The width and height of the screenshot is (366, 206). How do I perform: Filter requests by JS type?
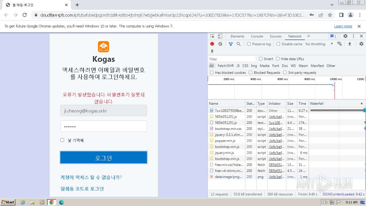pos(238,66)
